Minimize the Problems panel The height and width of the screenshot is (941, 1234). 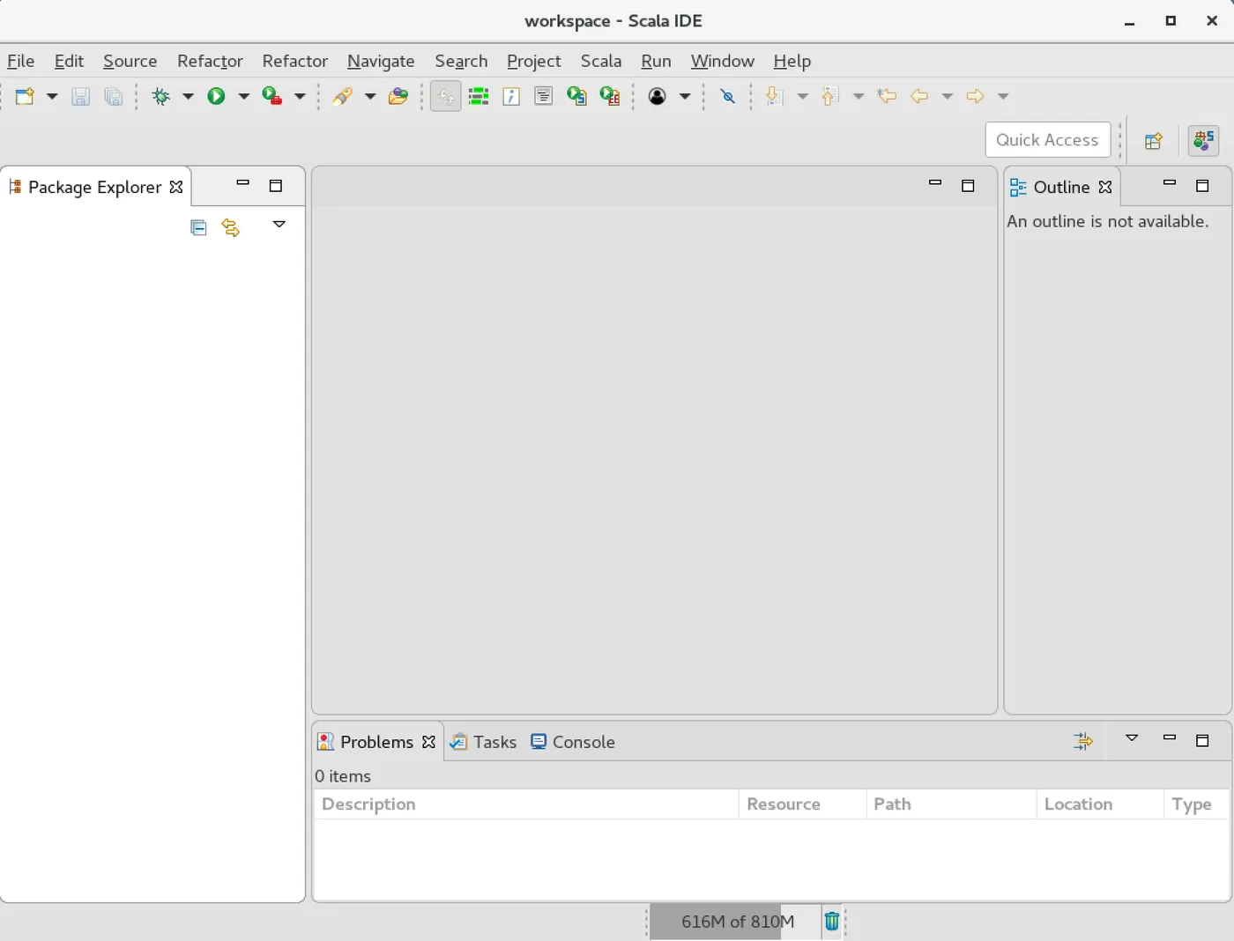point(1170,737)
